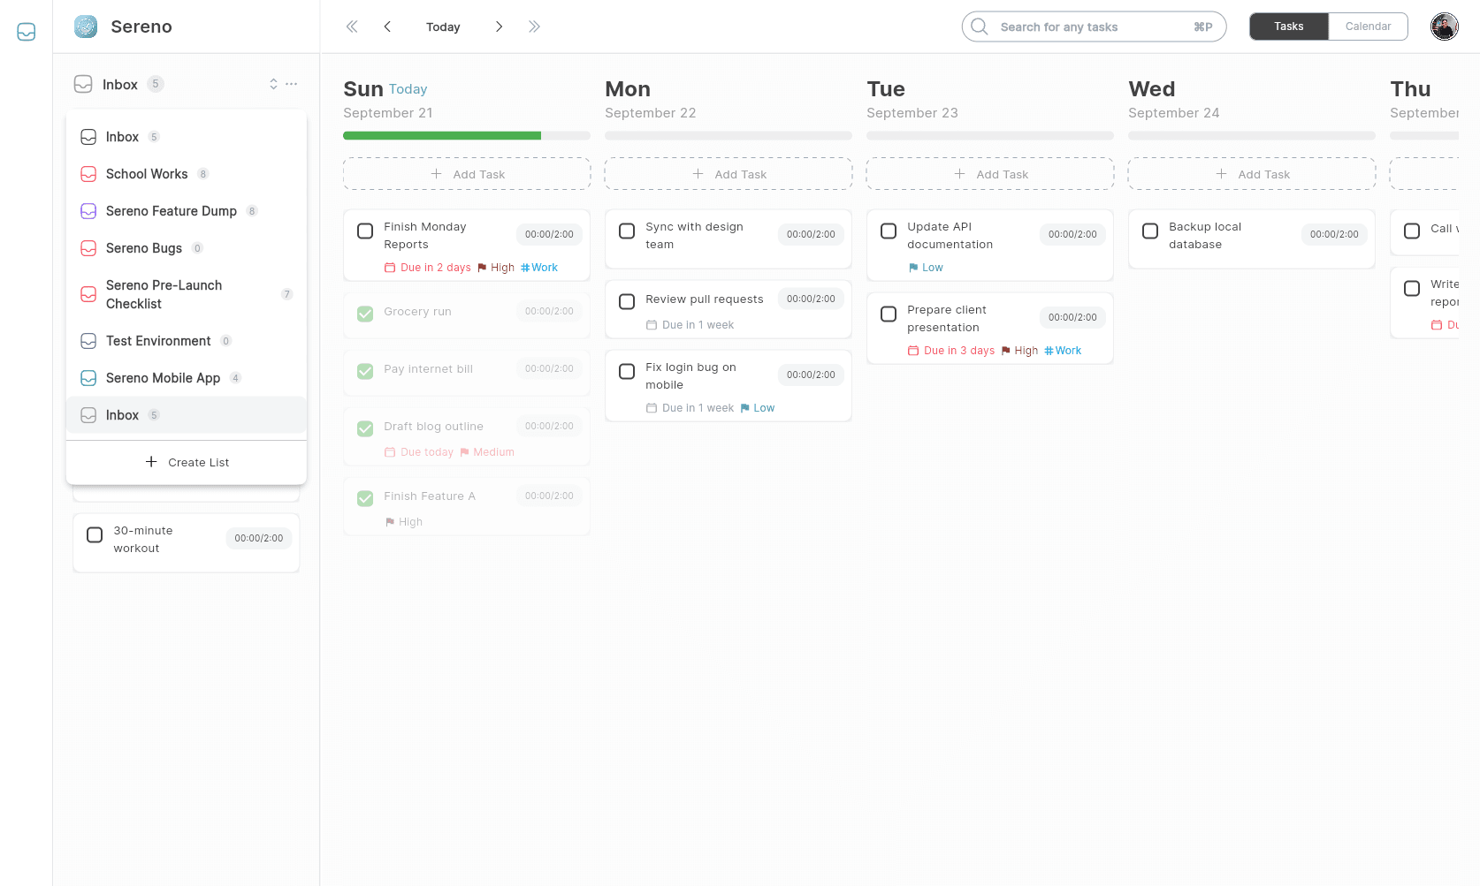Go to next day with right chevron
This screenshot has height=886, width=1480.
pyautogui.click(x=499, y=27)
